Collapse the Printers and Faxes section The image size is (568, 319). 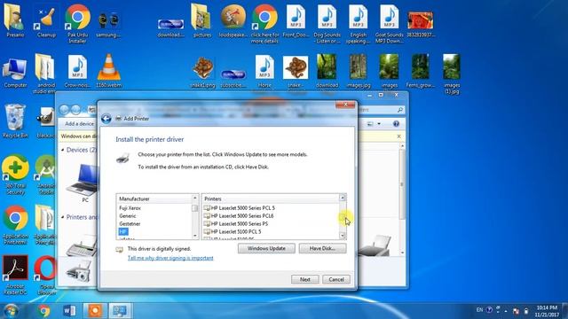(63, 217)
